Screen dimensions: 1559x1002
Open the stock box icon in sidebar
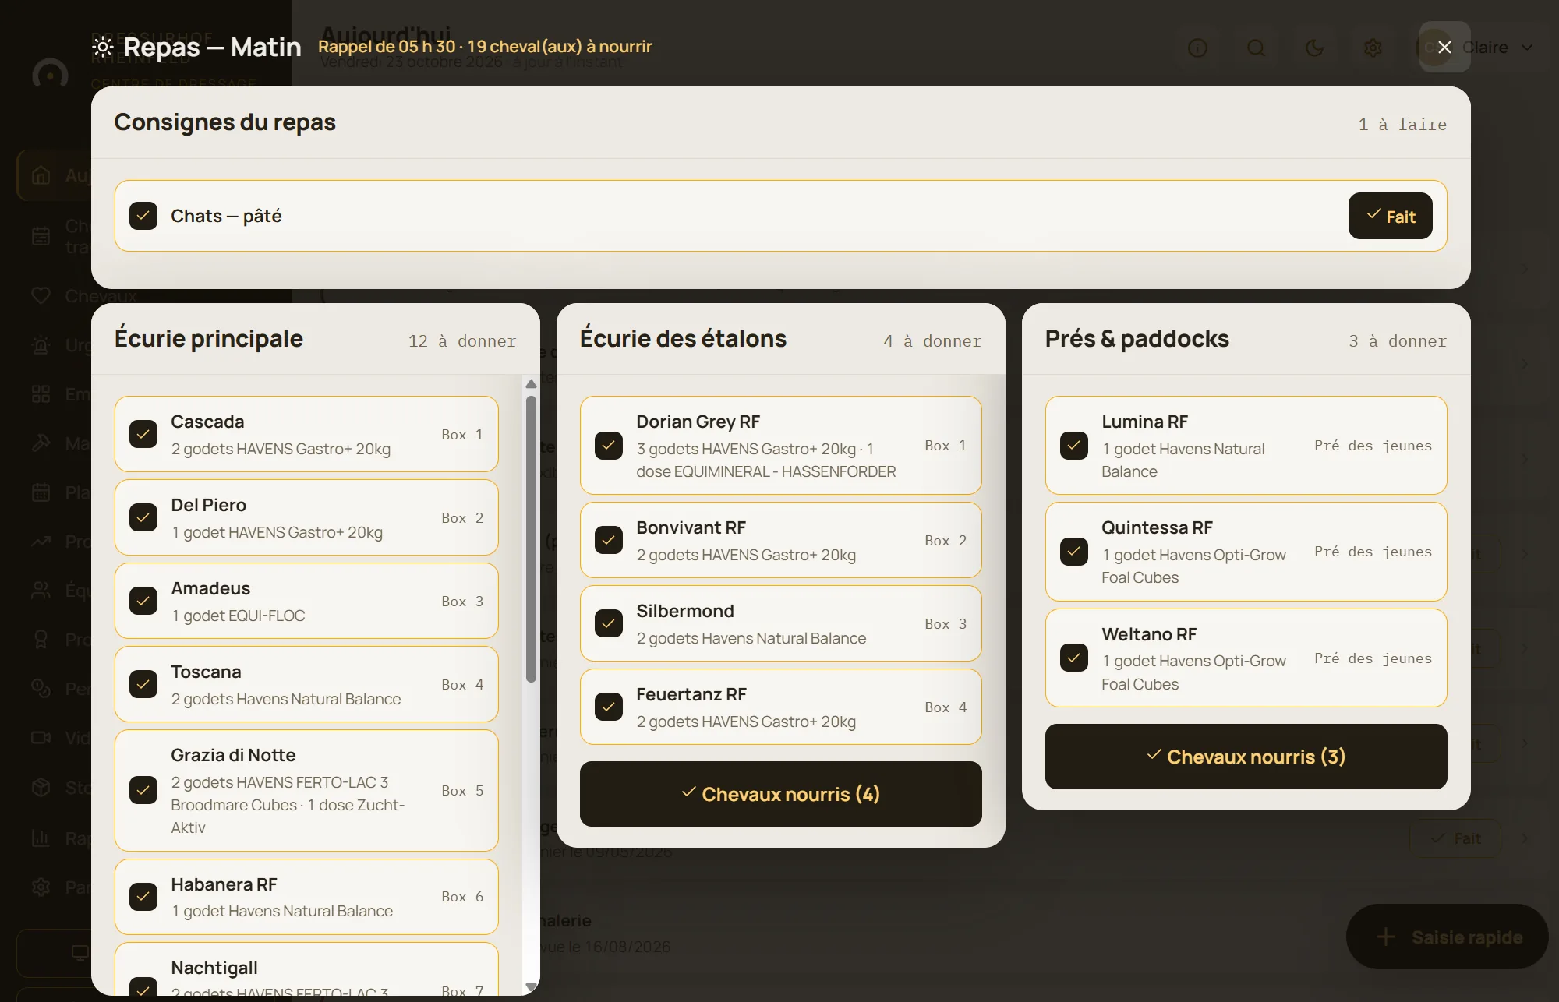41,787
